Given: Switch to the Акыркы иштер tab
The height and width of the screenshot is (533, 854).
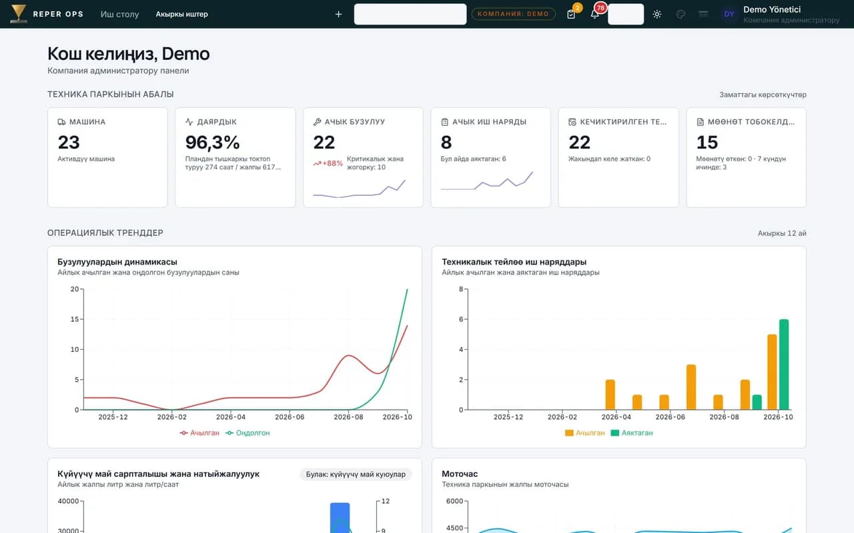Looking at the screenshot, I should click(x=181, y=14).
